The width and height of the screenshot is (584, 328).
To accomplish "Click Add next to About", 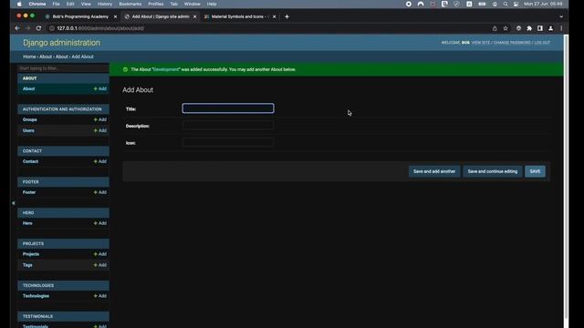I will coord(100,89).
